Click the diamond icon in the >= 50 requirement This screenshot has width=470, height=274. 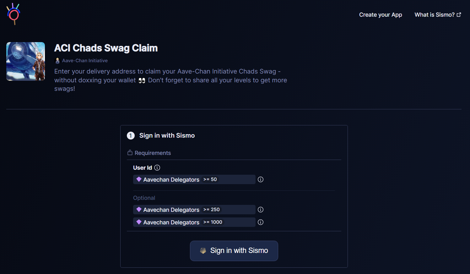tap(139, 179)
